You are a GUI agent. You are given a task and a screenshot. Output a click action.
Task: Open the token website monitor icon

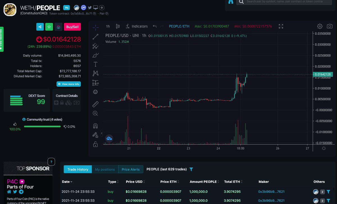[x=96, y=8]
